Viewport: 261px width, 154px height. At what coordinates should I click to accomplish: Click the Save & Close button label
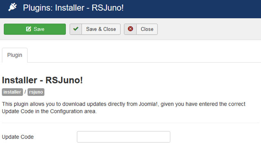[101, 29]
